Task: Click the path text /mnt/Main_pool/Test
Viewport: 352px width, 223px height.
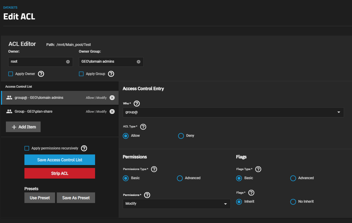Action: tap(74, 45)
